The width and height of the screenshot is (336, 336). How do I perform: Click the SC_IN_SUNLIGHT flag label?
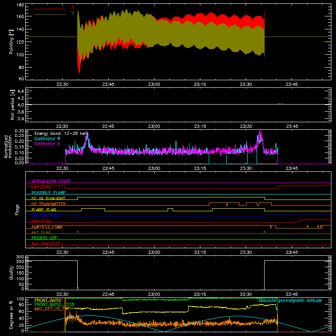tap(48, 198)
